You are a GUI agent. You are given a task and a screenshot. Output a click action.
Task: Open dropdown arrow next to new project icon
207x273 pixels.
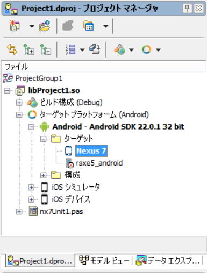tap(32, 26)
